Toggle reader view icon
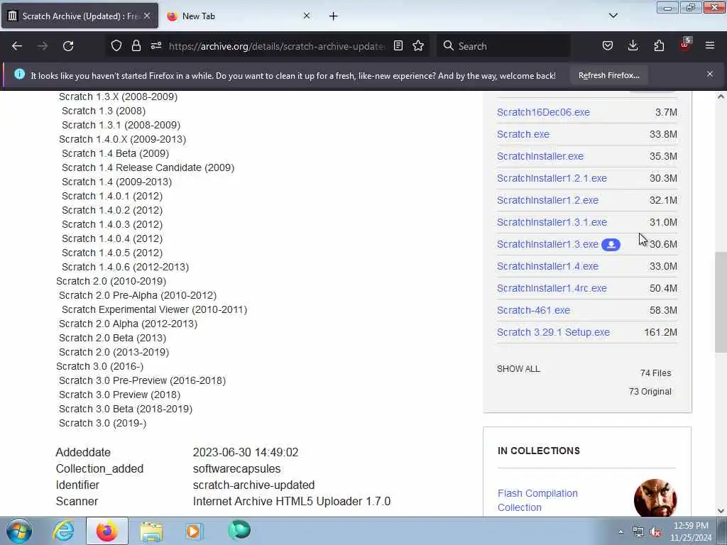The width and height of the screenshot is (727, 545). pos(398,46)
